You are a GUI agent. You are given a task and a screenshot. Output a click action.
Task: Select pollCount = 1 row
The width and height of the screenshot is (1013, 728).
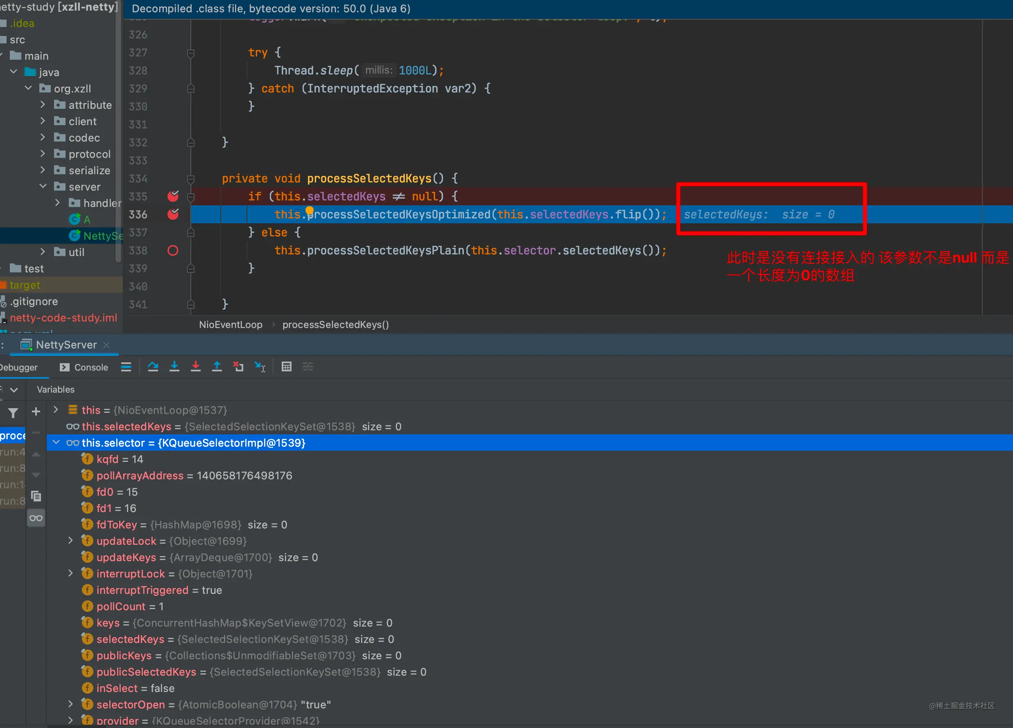(530, 606)
